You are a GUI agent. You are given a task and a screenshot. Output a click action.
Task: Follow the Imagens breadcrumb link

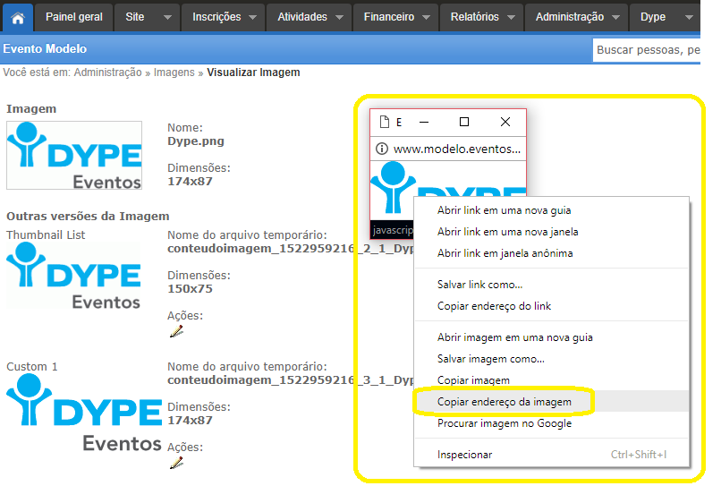point(174,72)
